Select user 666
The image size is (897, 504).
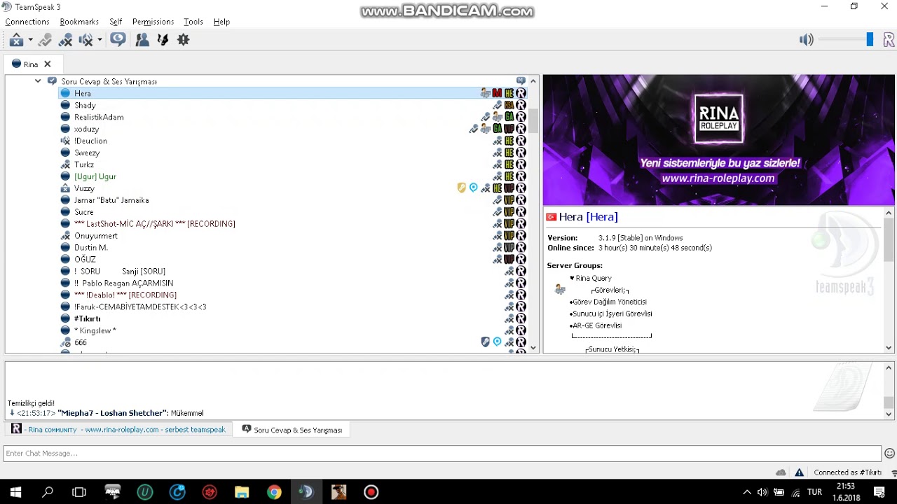(x=81, y=342)
